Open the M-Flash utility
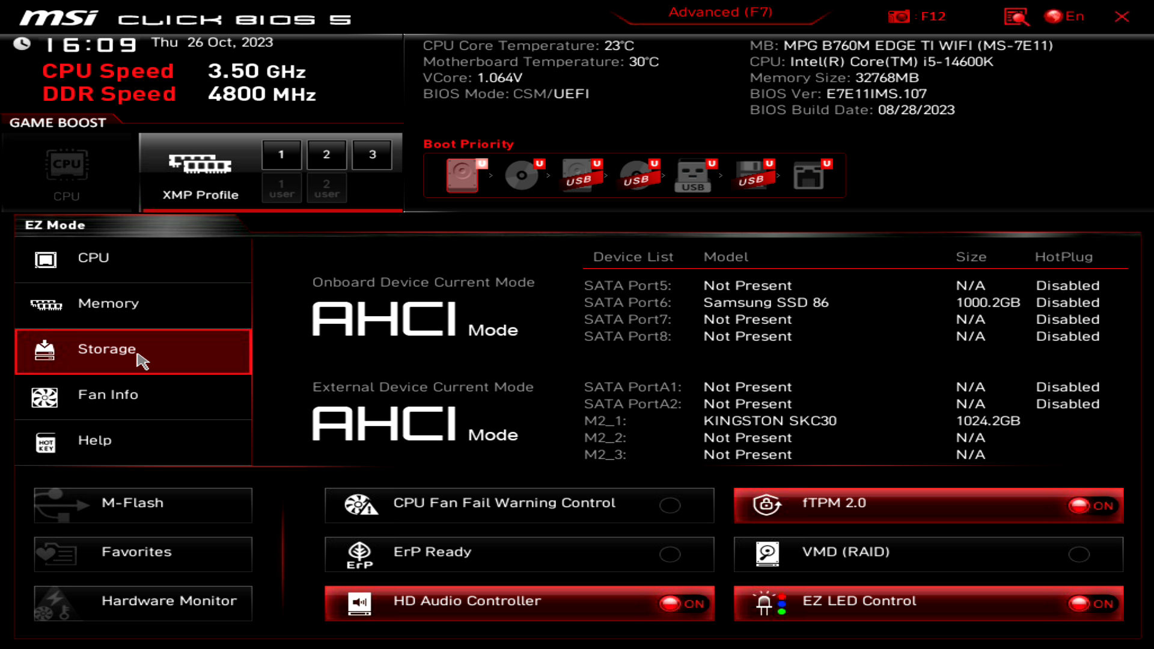 [x=143, y=504]
